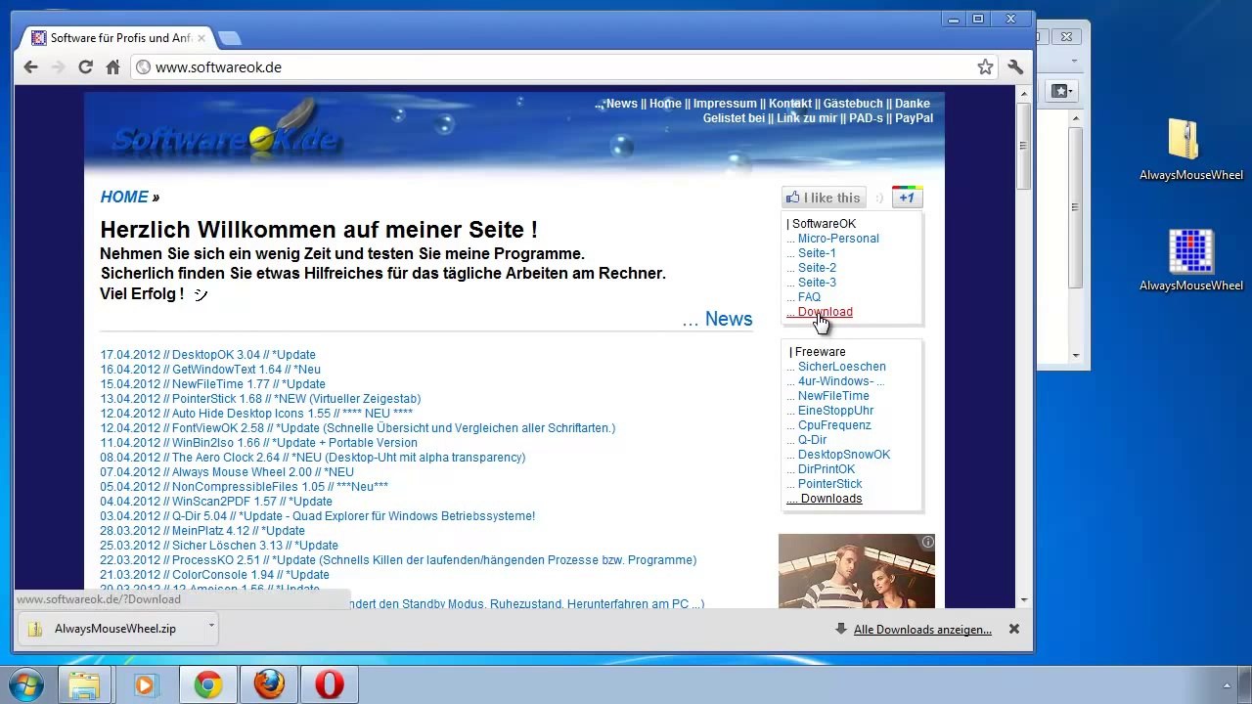The height and width of the screenshot is (704, 1252).
Task: Launch Windows Media Player from taskbar
Action: tap(146, 684)
